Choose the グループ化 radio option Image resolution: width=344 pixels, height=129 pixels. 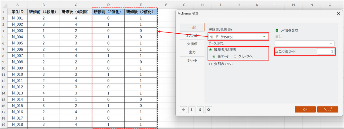235,57
